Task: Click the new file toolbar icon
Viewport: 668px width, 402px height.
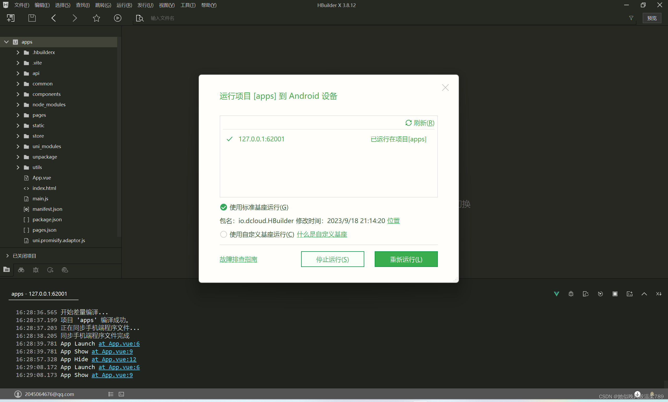Action: (x=11, y=18)
